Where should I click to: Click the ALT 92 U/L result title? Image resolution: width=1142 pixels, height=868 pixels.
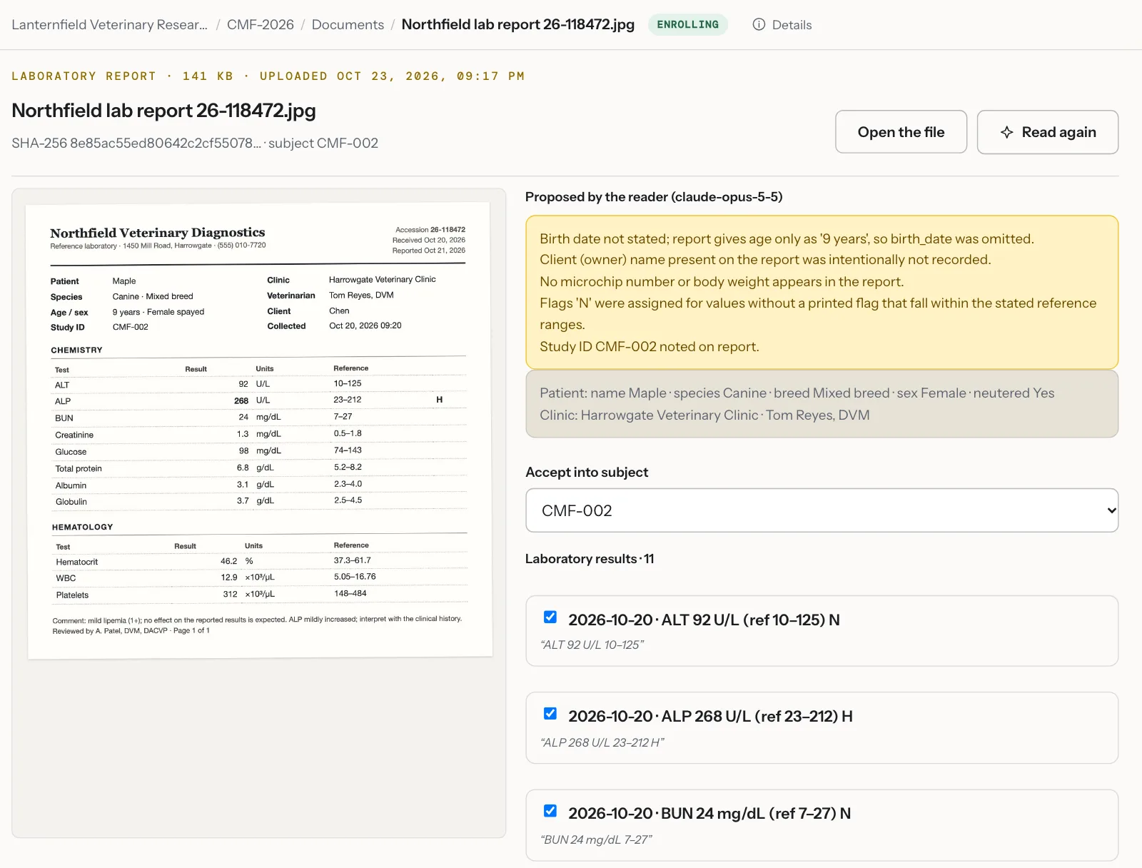704,620
